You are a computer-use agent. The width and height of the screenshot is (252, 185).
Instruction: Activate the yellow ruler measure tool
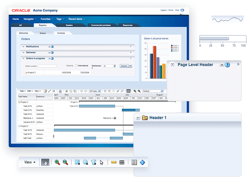pos(114,162)
